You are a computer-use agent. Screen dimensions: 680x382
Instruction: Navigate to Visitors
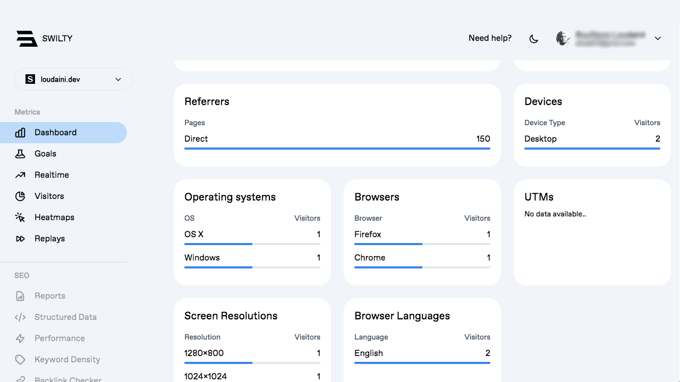(63, 196)
